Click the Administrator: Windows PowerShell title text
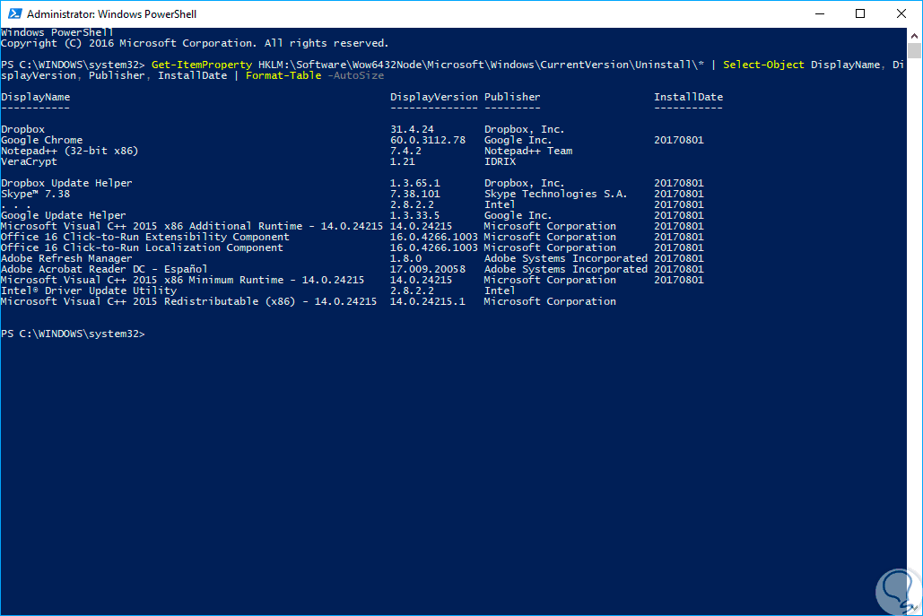The height and width of the screenshot is (616, 923). coord(112,14)
